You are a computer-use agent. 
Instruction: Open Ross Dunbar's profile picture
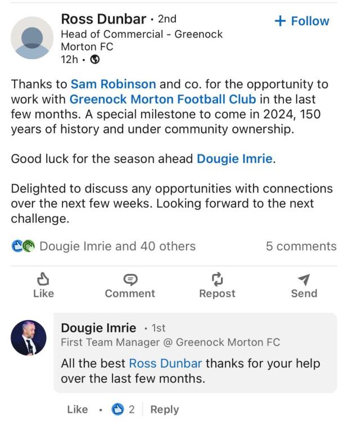click(32, 38)
